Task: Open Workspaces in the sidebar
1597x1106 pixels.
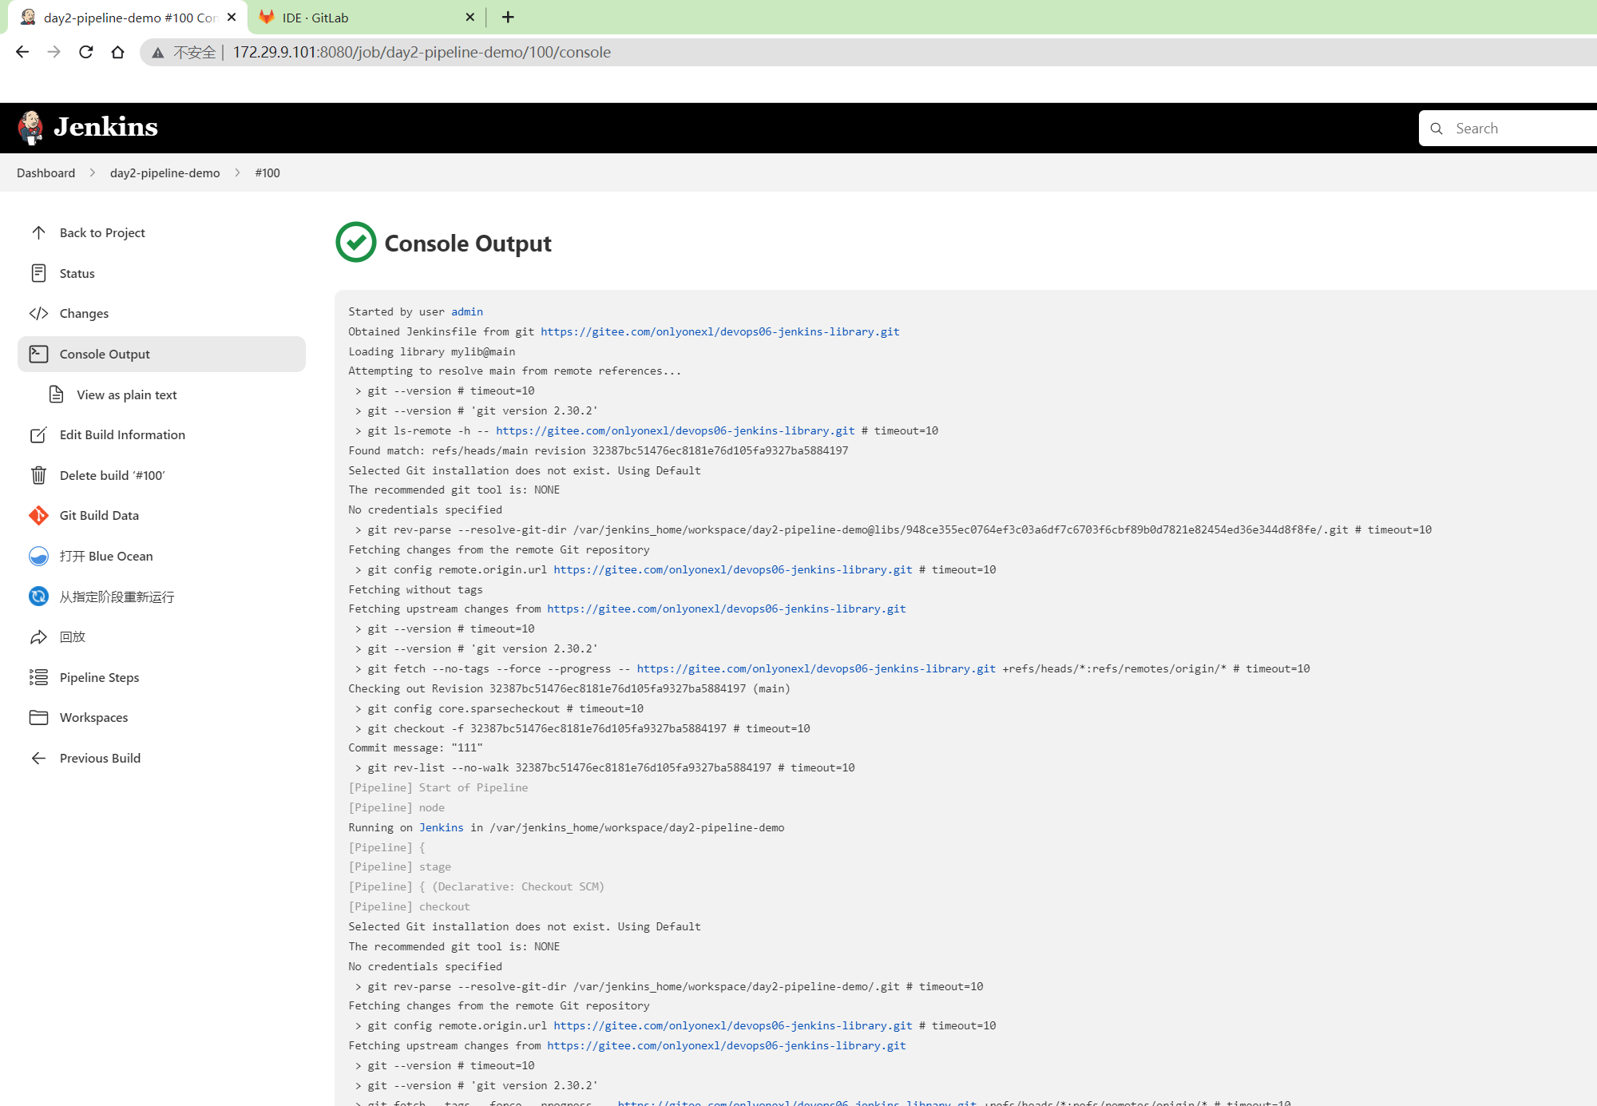Action: [161, 717]
